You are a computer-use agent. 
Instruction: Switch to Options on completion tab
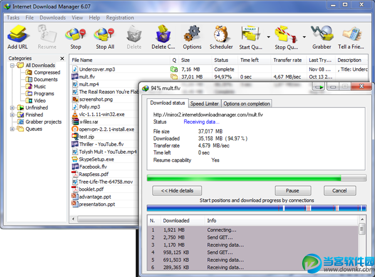[246, 104]
